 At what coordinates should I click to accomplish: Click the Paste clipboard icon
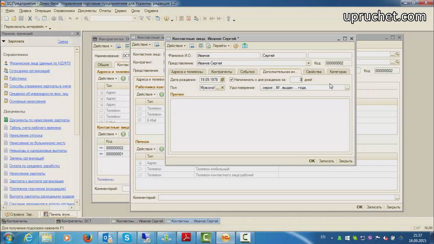click(x=45, y=19)
